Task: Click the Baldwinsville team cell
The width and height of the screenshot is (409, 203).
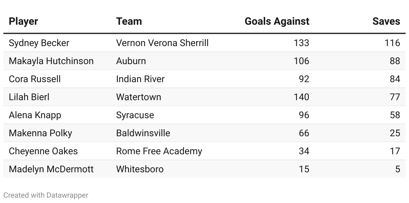Action: click(x=143, y=133)
